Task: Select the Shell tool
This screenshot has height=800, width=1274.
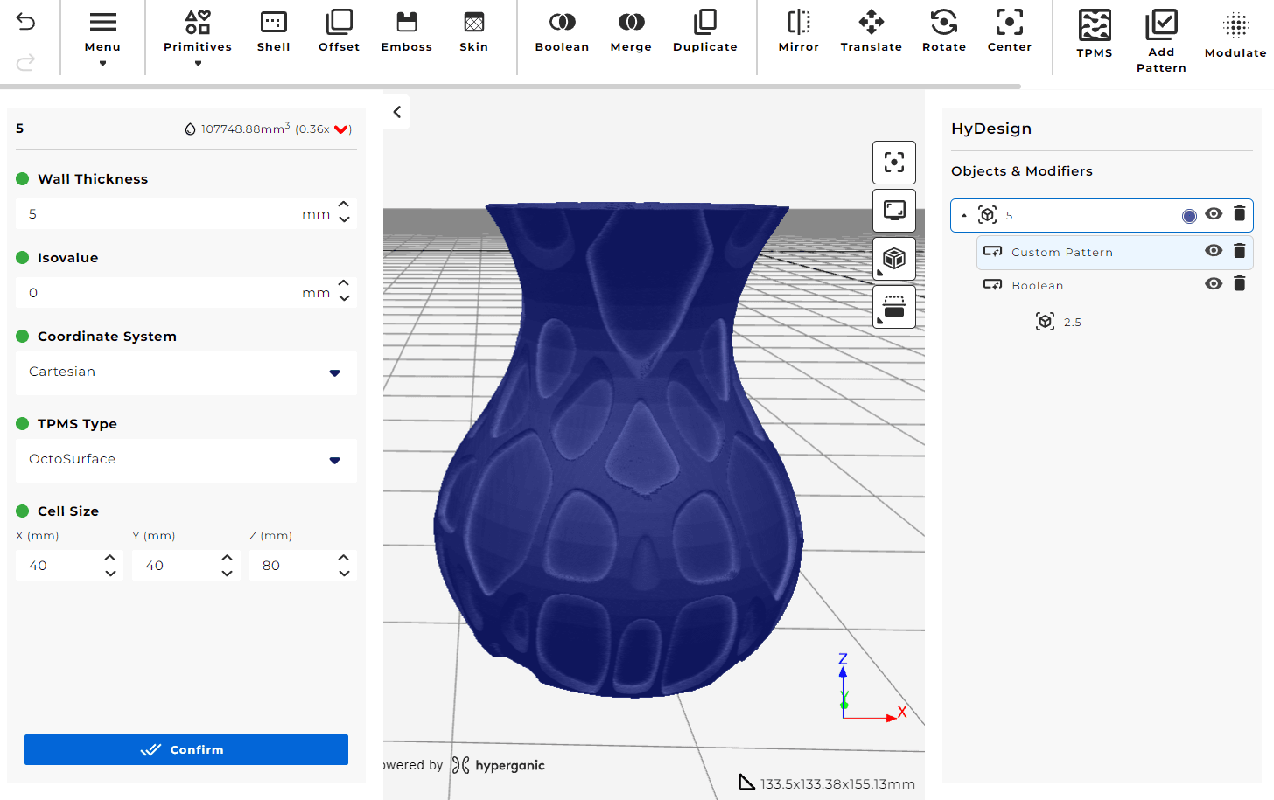Action: point(274,32)
